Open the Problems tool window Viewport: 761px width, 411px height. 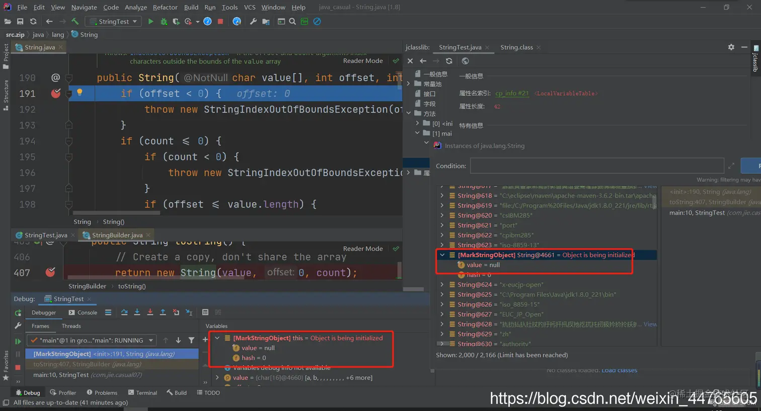[102, 393]
